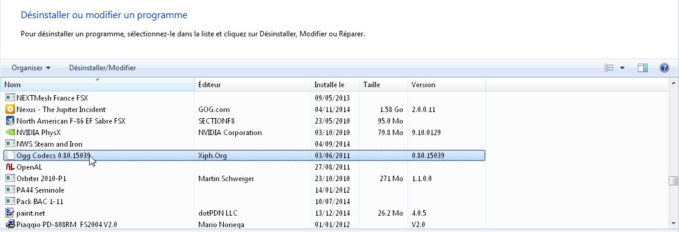Select the NEXTMesh France FSX row name

pyautogui.click(x=52, y=98)
